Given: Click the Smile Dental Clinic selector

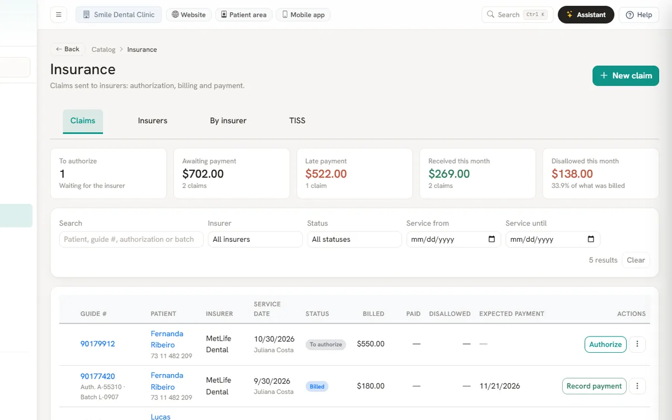Looking at the screenshot, I should (119, 15).
